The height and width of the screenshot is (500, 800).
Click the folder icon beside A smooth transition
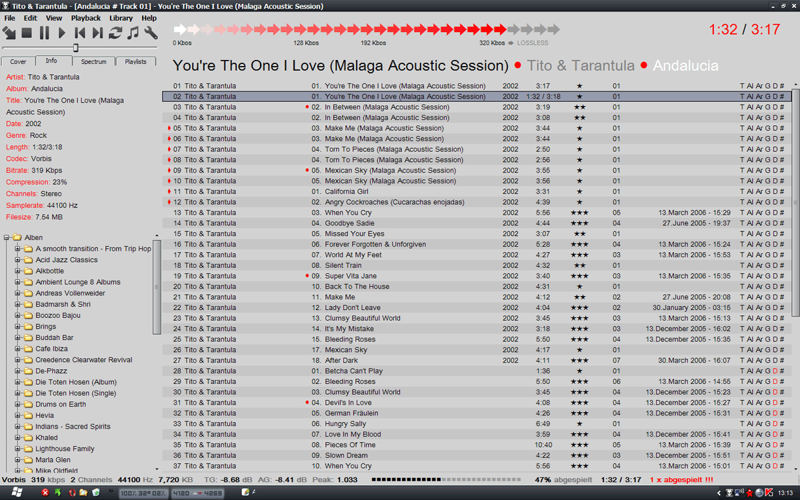(28, 249)
